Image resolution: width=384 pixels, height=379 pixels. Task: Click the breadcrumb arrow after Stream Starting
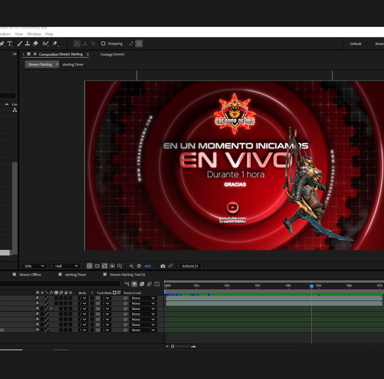pos(57,64)
